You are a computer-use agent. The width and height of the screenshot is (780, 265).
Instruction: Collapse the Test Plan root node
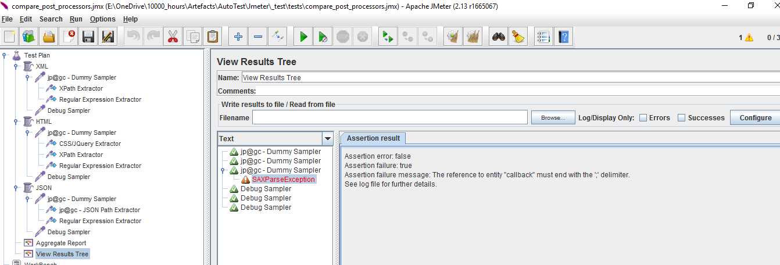5,55
